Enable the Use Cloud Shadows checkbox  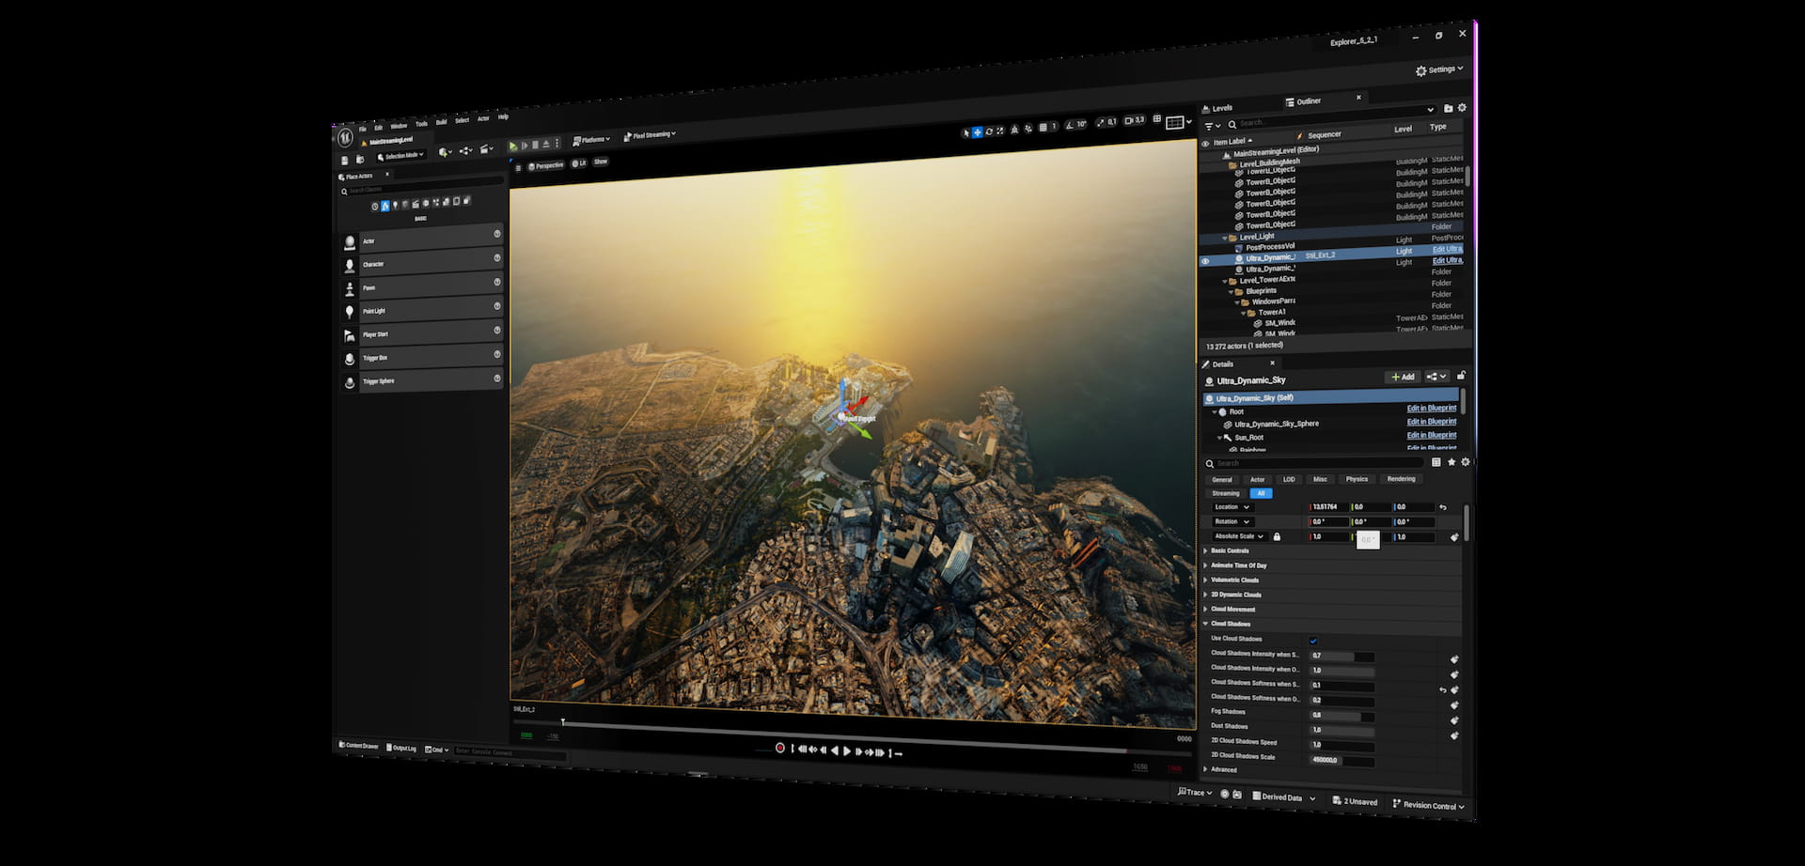(x=1313, y=638)
